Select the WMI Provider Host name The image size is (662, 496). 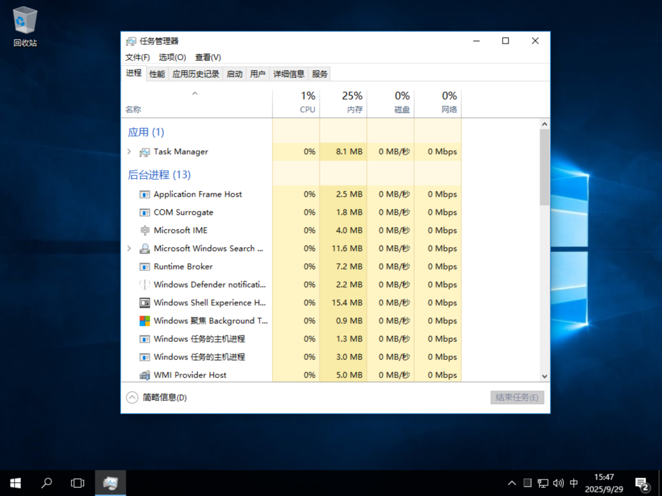(190, 375)
